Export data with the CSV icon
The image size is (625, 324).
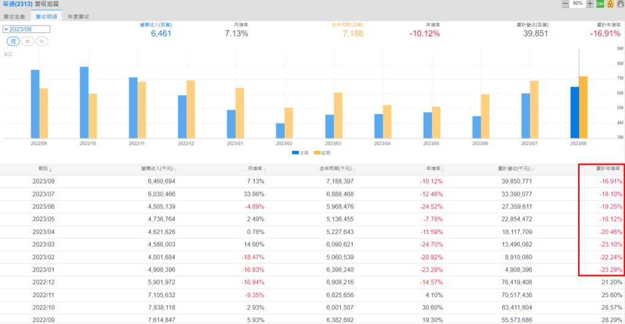click(601, 4)
